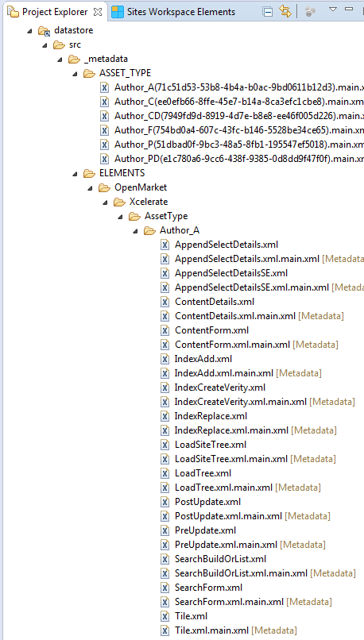Click XML icon beside Author_P(51dbad0f...) file
Screen dimensions: 364x640
[x=105, y=145]
